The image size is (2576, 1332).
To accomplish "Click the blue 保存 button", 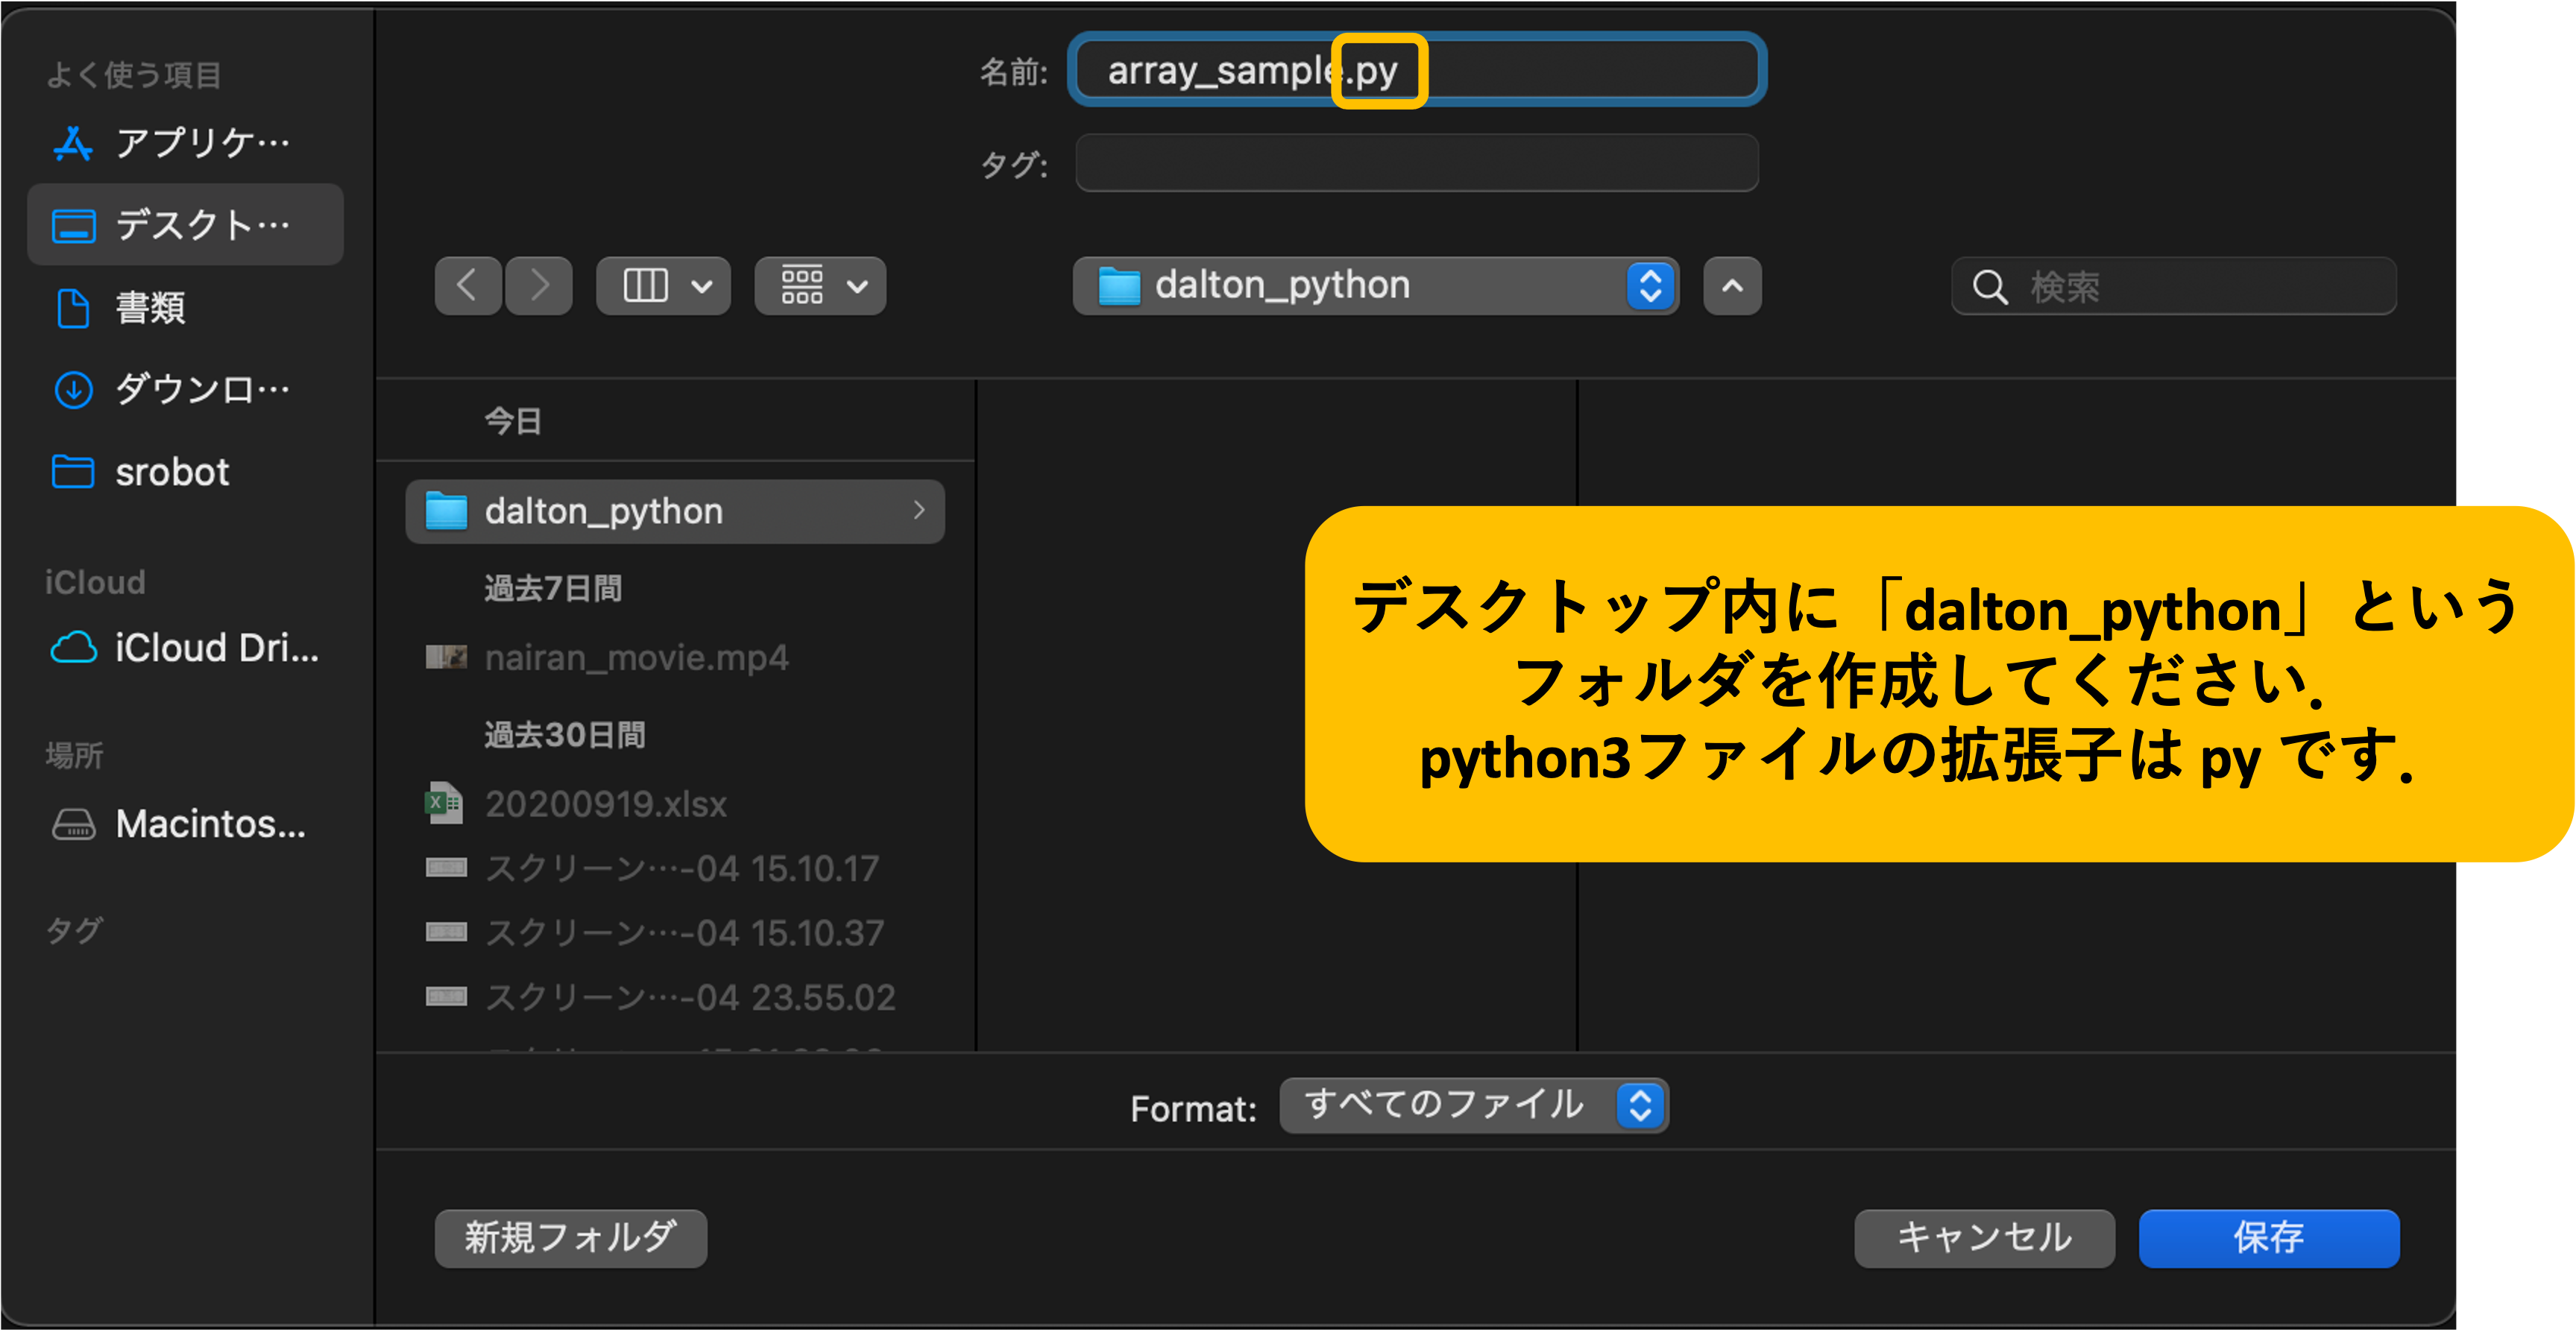I will [2268, 1238].
